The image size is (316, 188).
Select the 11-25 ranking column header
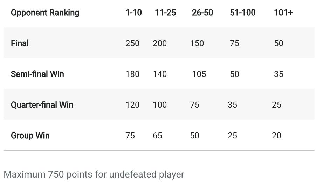click(x=165, y=13)
